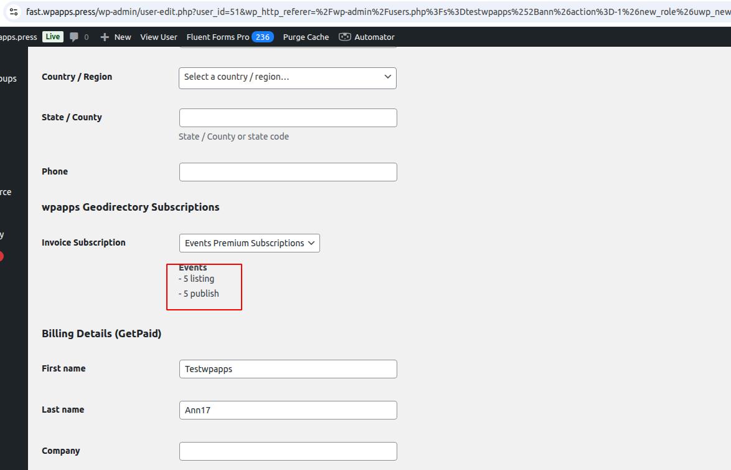The width and height of the screenshot is (731, 470).
Task: Open the partially visible Groups sidebar item
Action: pyautogui.click(x=8, y=79)
